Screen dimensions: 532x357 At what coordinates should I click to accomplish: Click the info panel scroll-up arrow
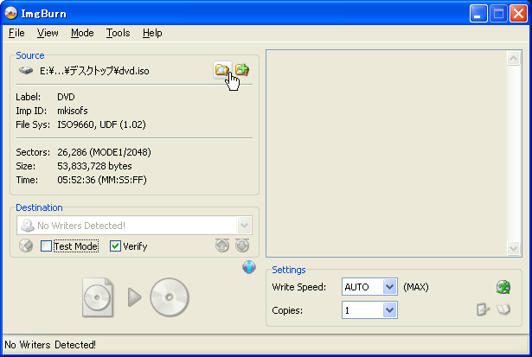(x=513, y=58)
